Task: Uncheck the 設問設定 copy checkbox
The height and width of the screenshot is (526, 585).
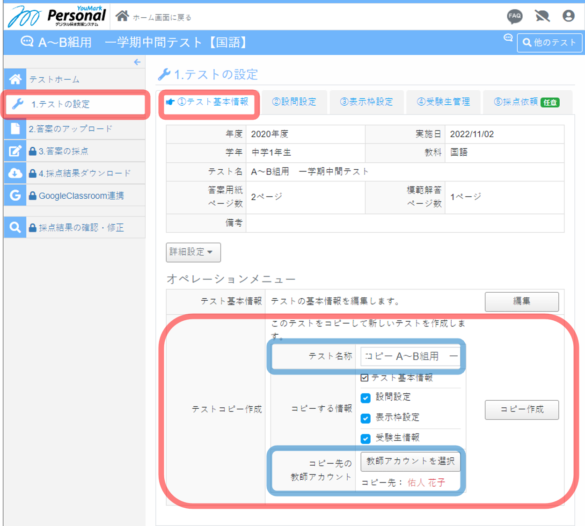Action: coord(366,398)
